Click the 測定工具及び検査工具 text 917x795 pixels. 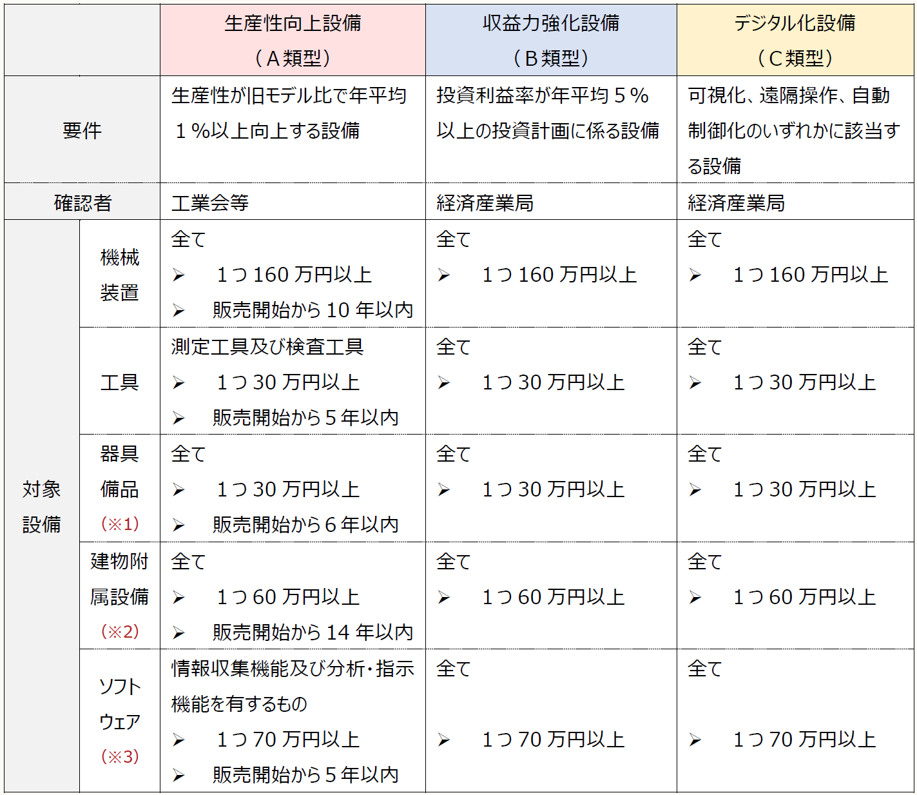(267, 347)
